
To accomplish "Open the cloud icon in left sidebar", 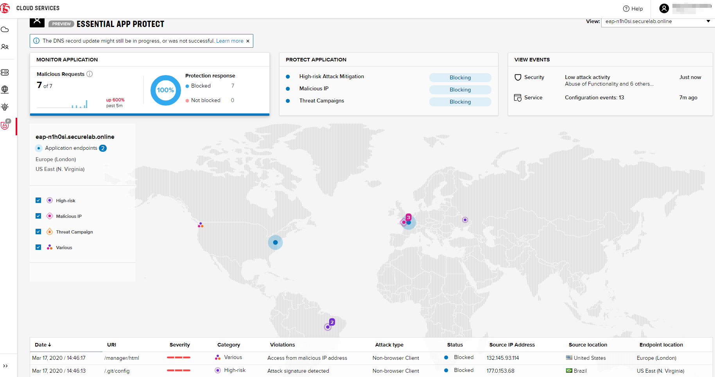I will [x=5, y=30].
